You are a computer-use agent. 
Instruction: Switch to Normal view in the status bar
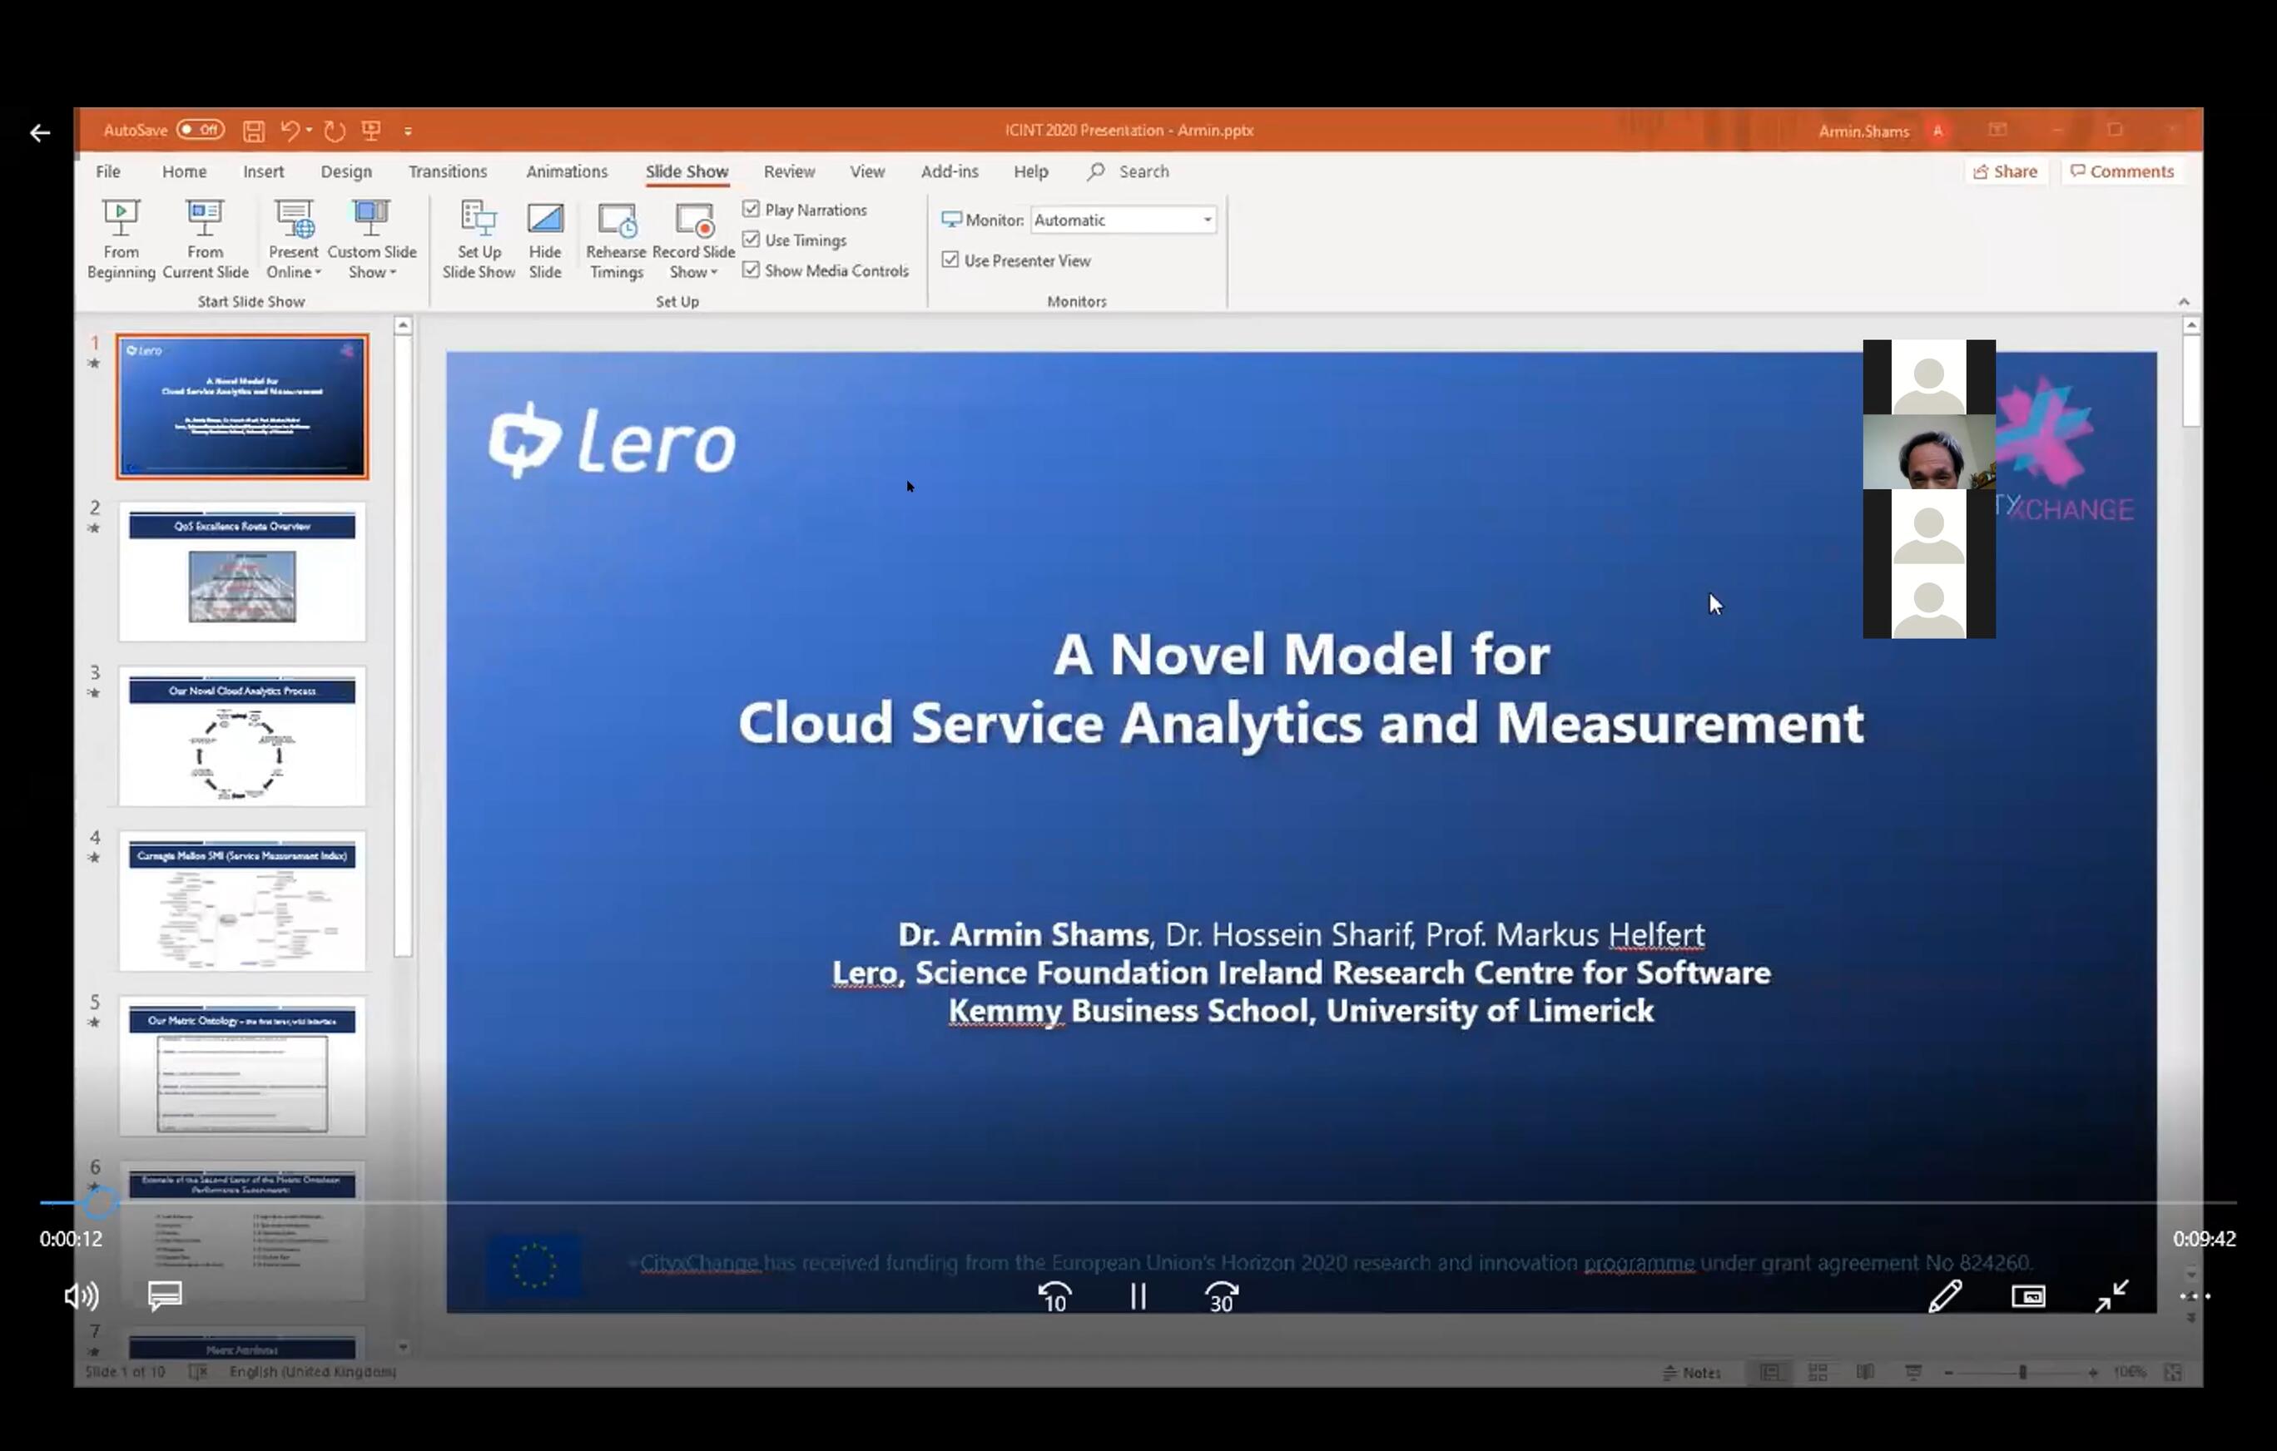point(1770,1373)
